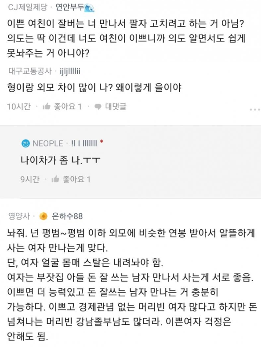Click the 10시간 timestamp
Screen dimensions: 261x347
click(x=18, y=107)
